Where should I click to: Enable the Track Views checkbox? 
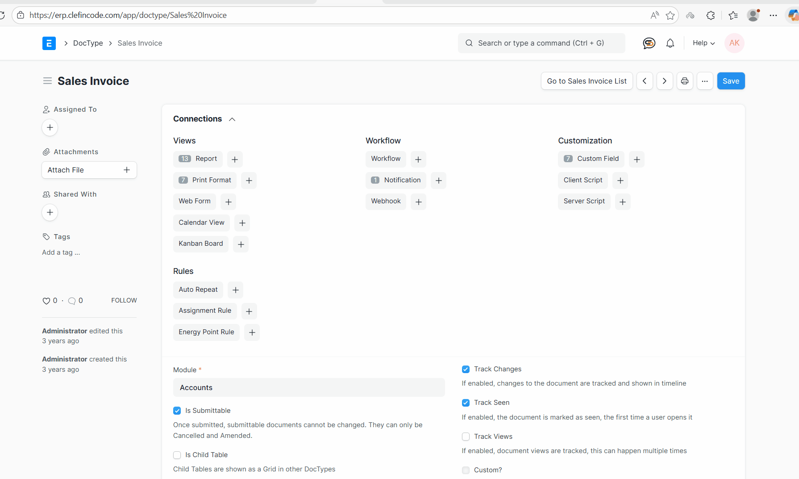click(466, 437)
